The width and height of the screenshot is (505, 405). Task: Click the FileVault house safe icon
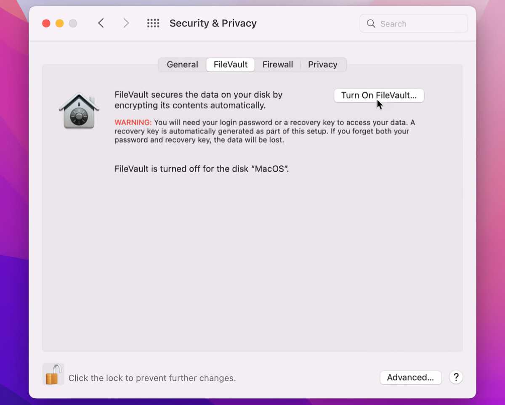point(79,111)
